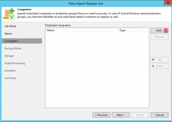Move item Up in list
This screenshot has height=122, width=172.
click(159, 60)
